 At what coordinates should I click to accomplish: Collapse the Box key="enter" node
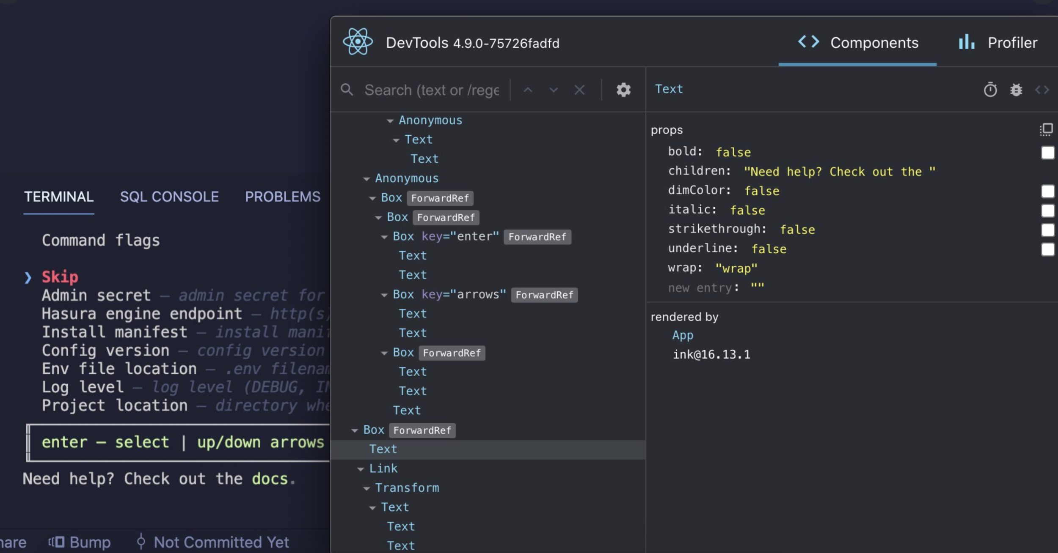click(x=384, y=237)
